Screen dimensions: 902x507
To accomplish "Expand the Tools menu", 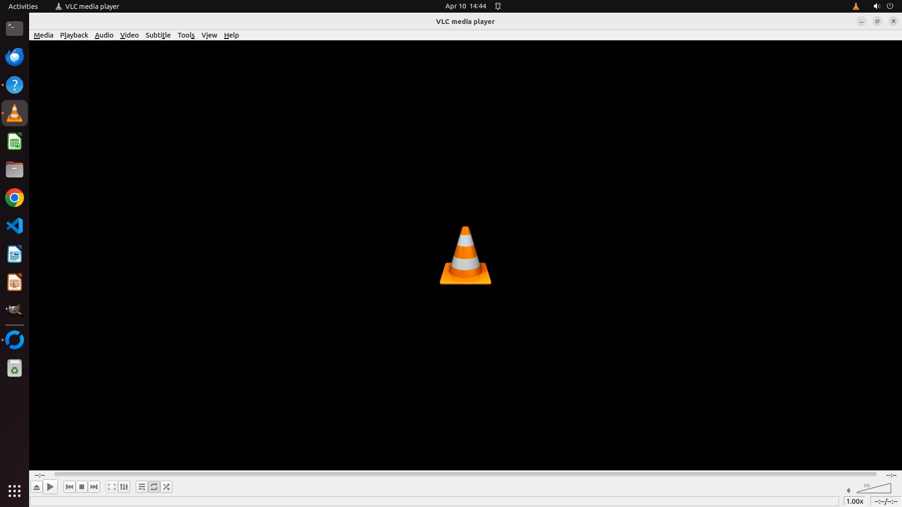I will 186,35.
